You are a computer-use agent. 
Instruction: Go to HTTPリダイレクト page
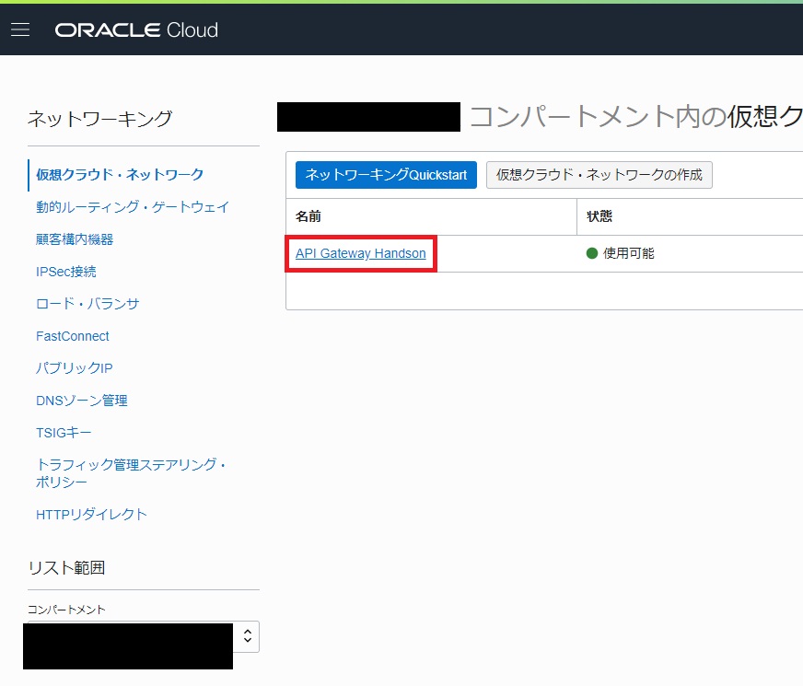[91, 515]
